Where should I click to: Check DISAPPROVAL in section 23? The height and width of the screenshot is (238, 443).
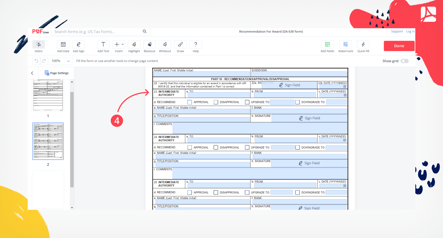[x=216, y=102]
